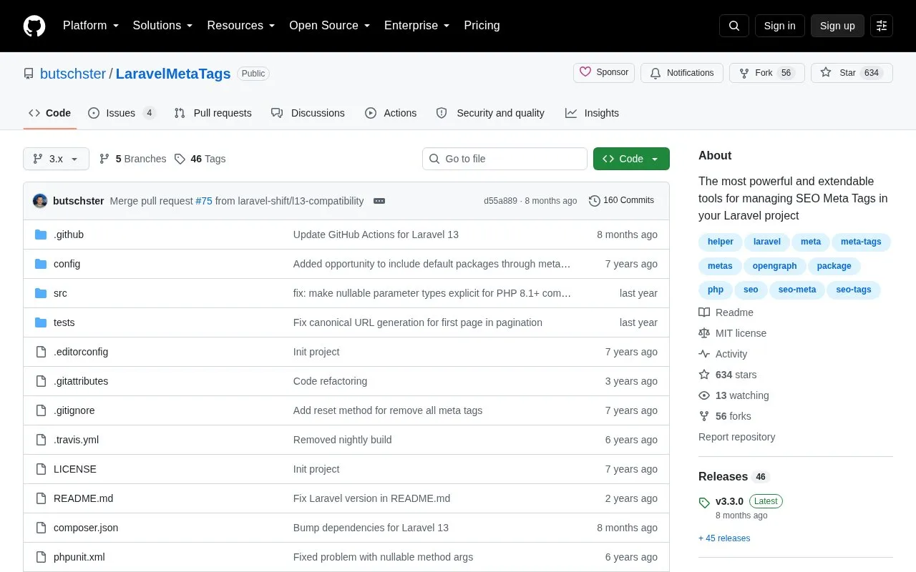Expand the Enterprise menu

[417, 26]
